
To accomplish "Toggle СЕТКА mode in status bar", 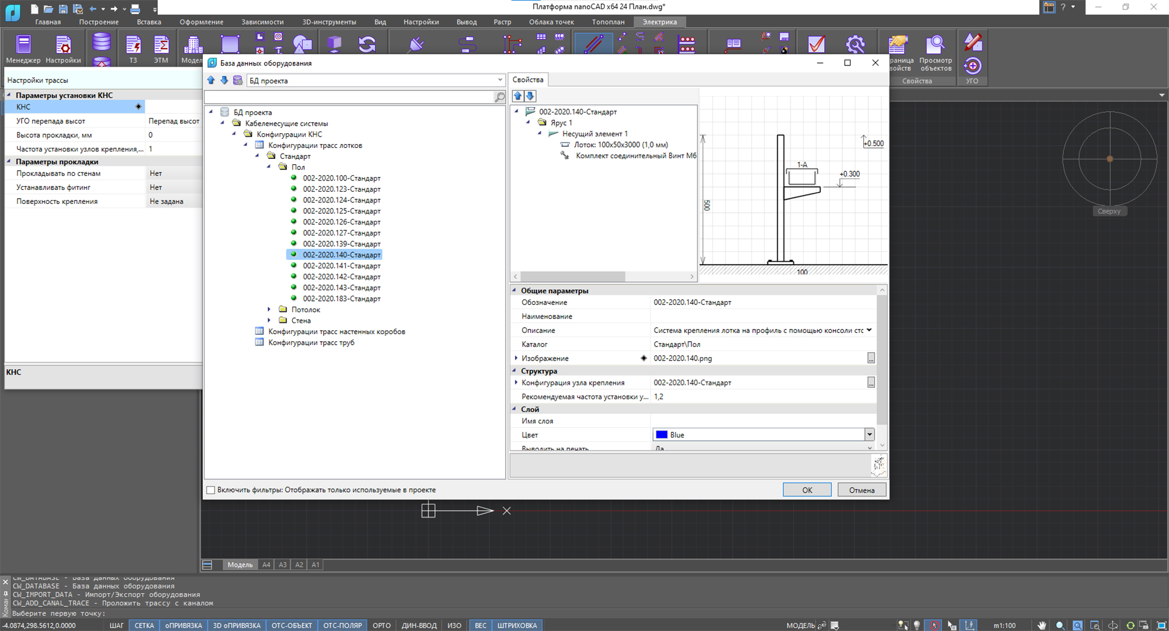I will tap(144, 625).
